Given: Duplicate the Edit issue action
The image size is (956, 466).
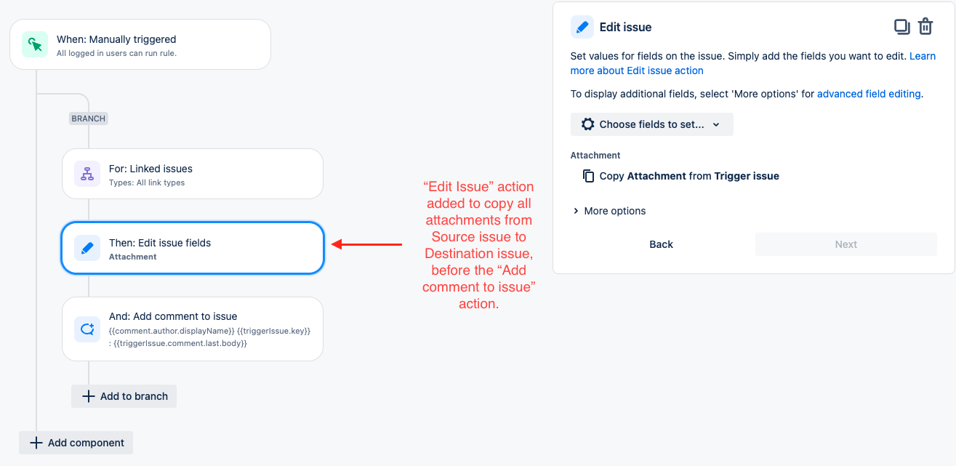Looking at the screenshot, I should click(x=901, y=26).
